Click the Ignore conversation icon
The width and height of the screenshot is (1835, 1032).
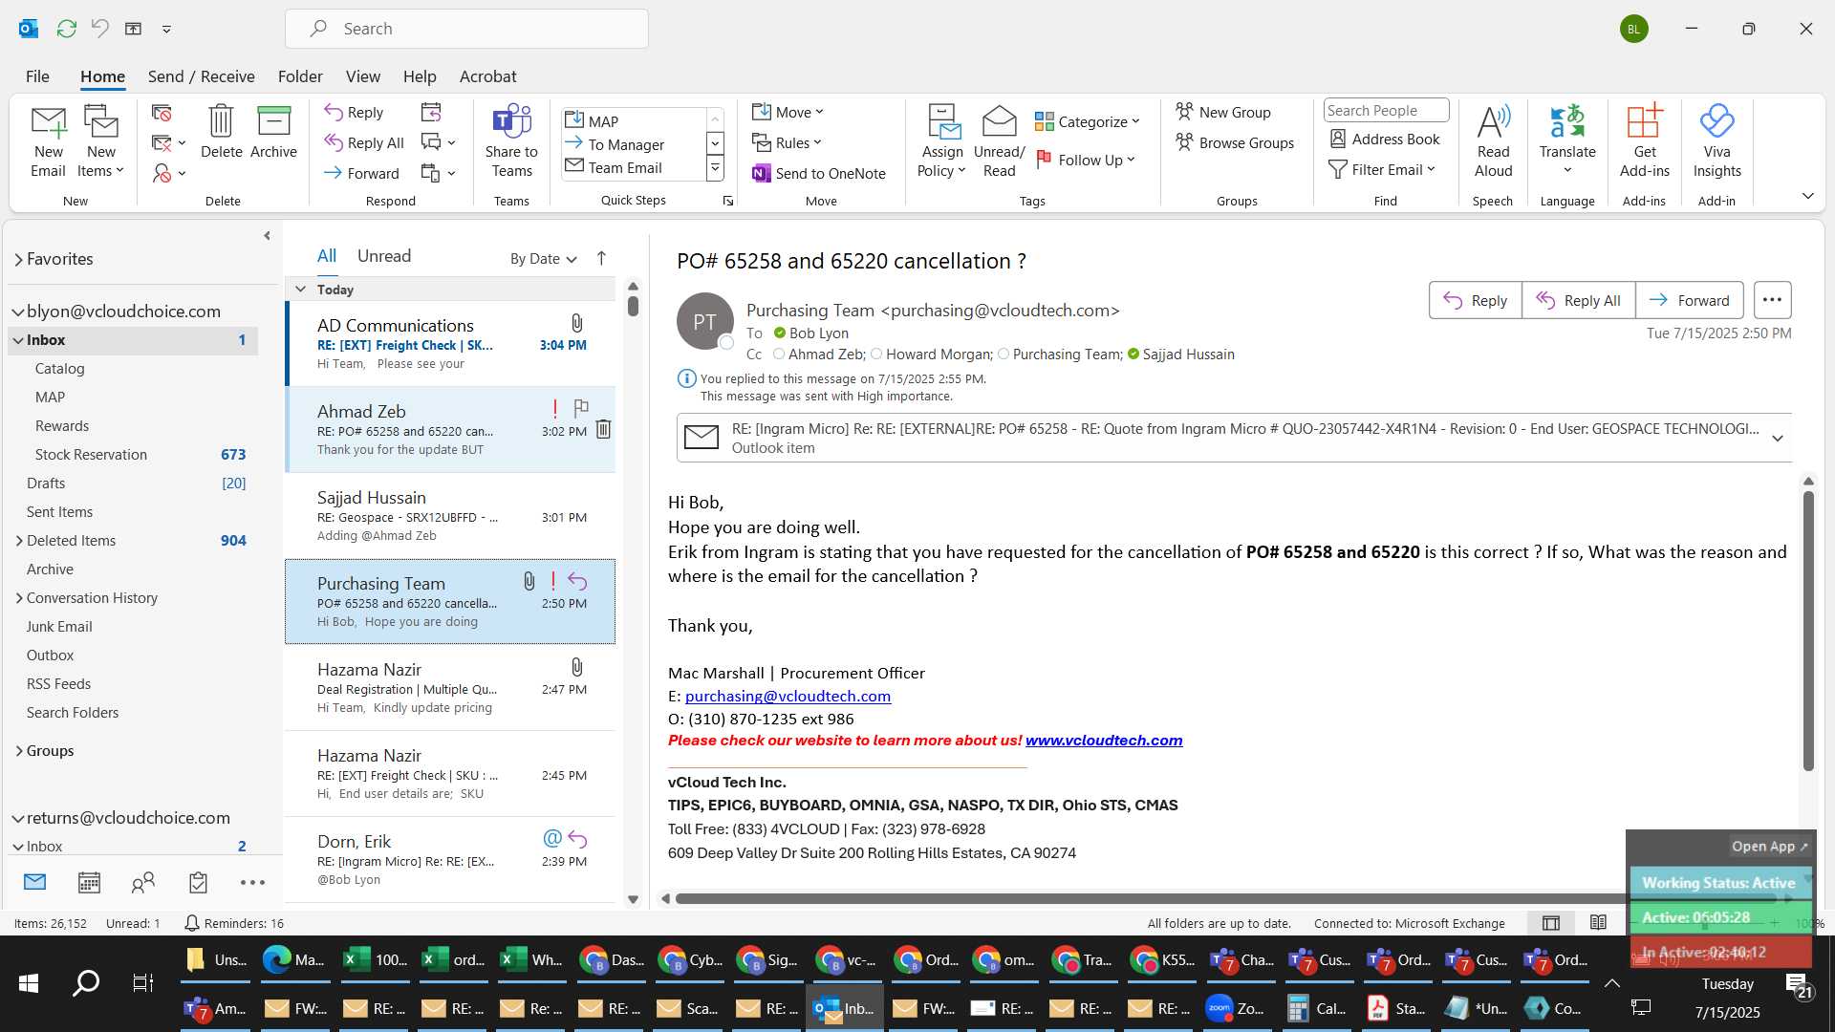[161, 114]
